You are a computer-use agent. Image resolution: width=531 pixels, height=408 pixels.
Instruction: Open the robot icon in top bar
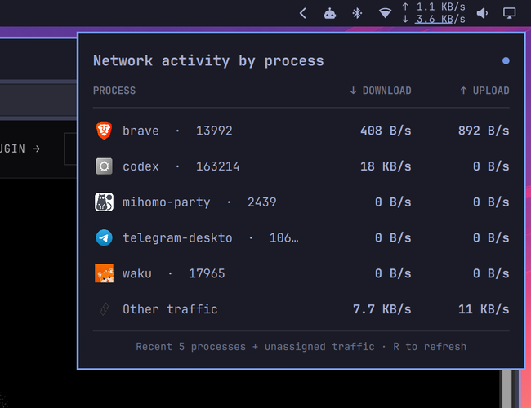click(329, 14)
